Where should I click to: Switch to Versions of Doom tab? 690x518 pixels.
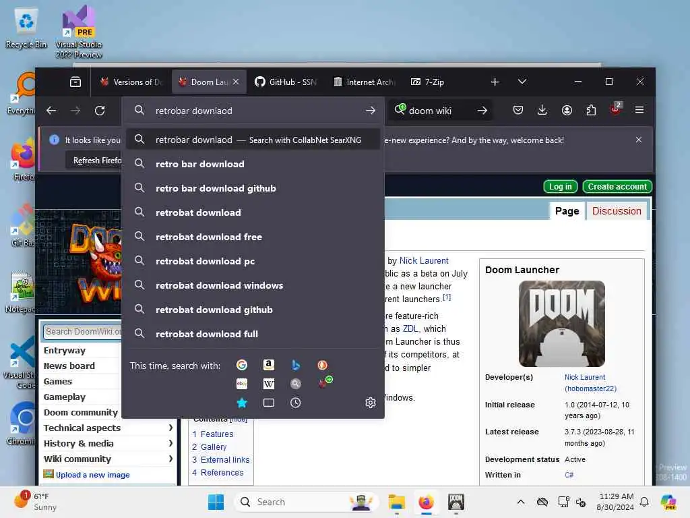(131, 82)
